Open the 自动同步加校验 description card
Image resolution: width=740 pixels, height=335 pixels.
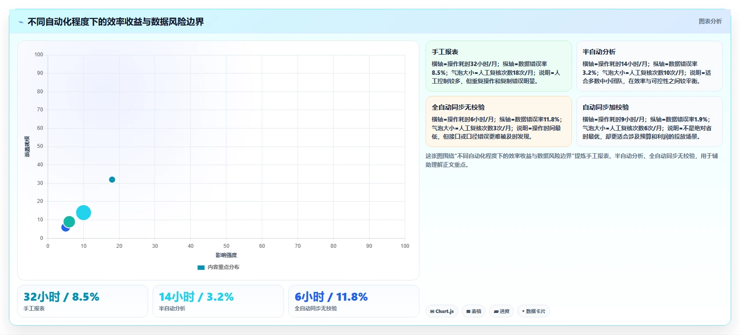click(649, 121)
